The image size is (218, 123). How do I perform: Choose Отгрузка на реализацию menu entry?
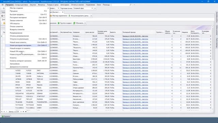pos(28,39)
